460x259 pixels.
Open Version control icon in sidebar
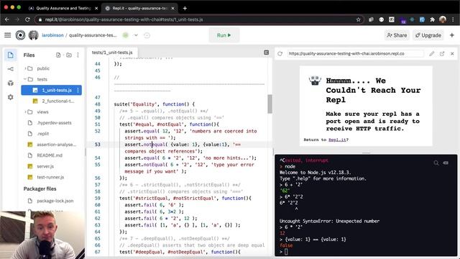tap(11, 69)
